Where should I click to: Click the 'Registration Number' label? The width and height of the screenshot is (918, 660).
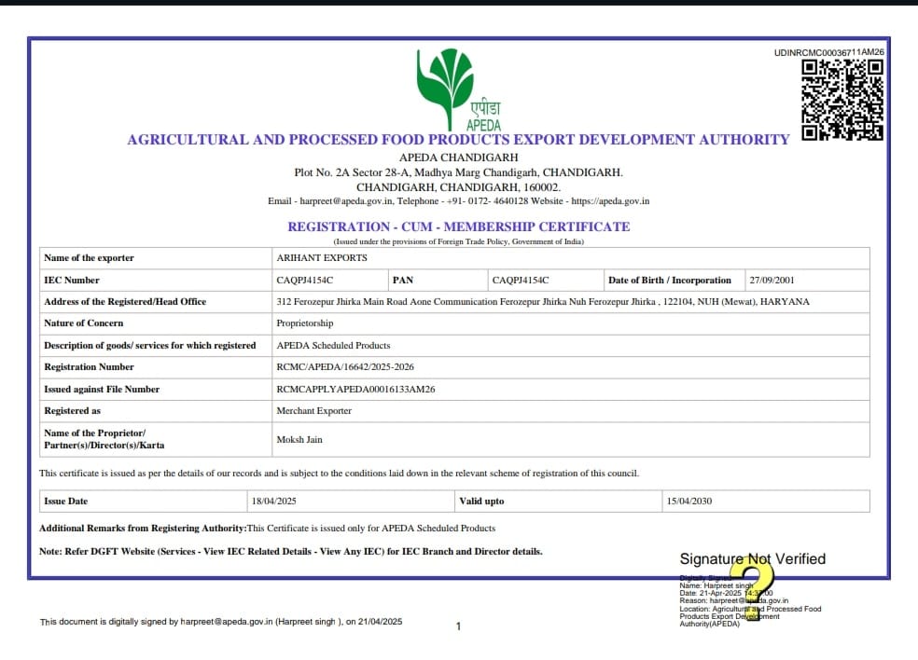coord(89,367)
